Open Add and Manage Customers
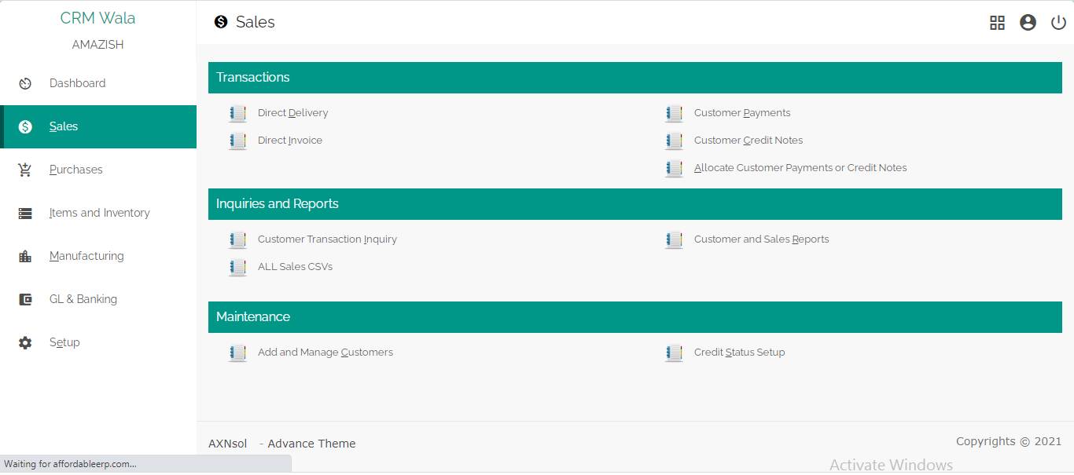The width and height of the screenshot is (1074, 475). click(x=325, y=353)
